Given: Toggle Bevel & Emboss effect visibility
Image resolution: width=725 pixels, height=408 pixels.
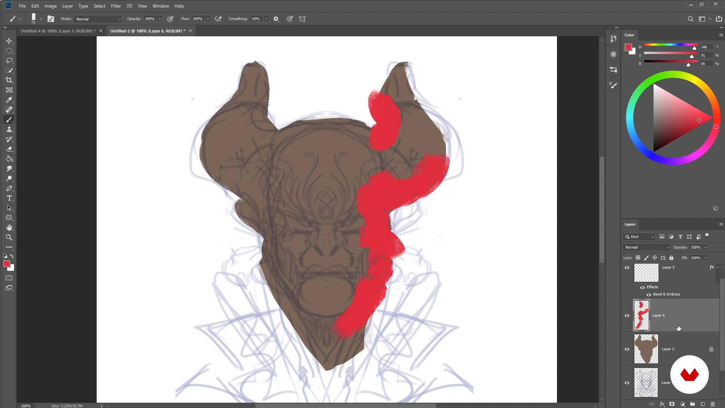Looking at the screenshot, I should pyautogui.click(x=649, y=294).
